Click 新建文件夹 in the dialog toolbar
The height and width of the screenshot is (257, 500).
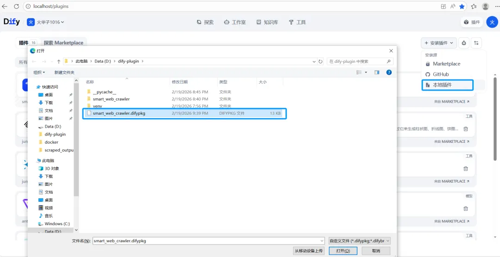(64, 73)
